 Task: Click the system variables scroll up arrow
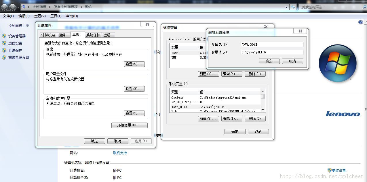[x=263, y=91]
